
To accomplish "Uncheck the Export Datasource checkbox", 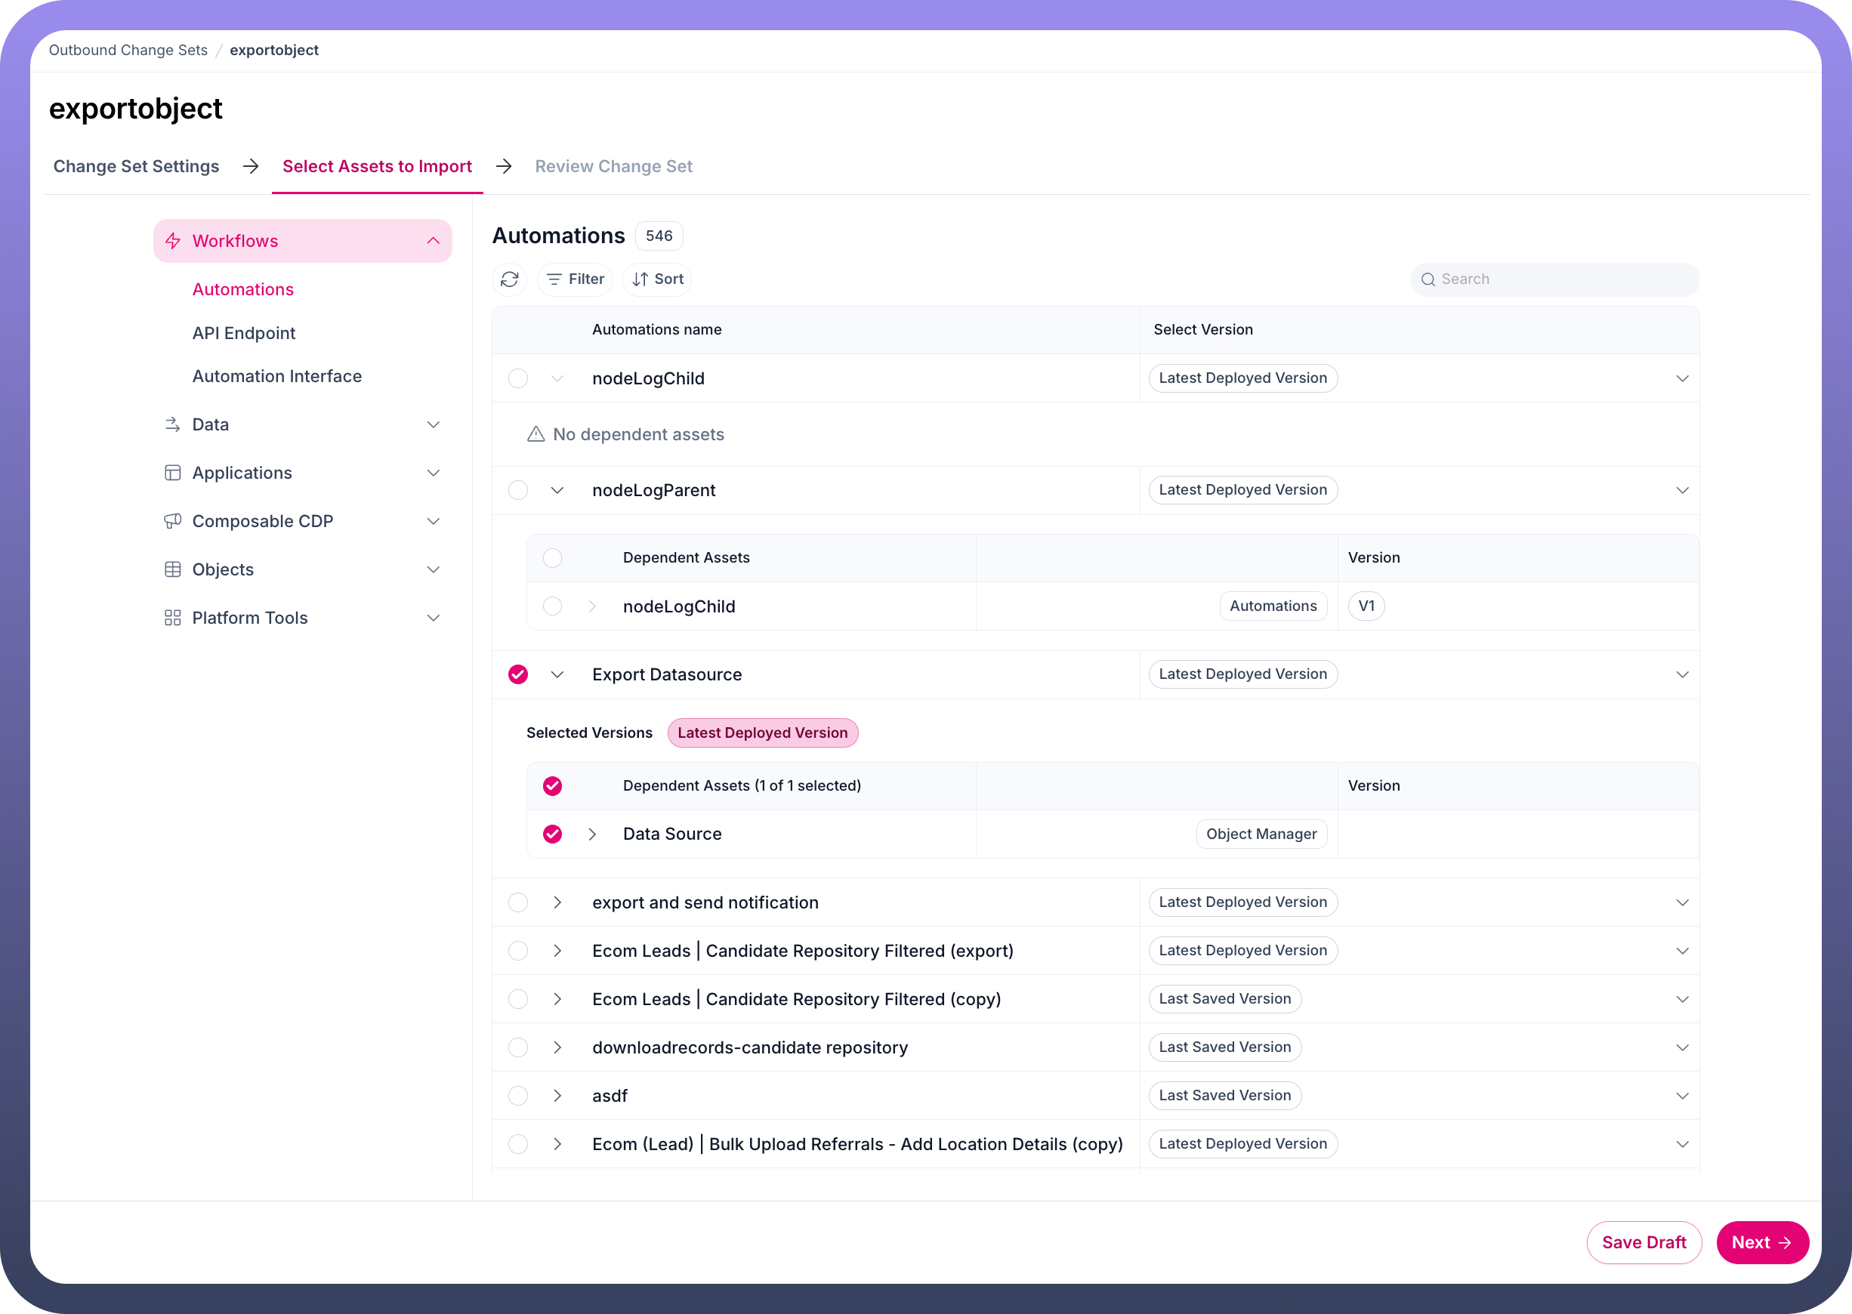I will tap(518, 675).
